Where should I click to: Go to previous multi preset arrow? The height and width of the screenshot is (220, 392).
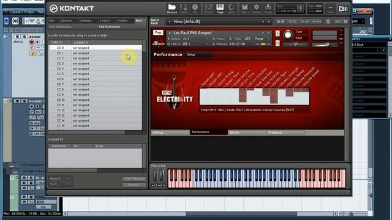click(x=263, y=22)
